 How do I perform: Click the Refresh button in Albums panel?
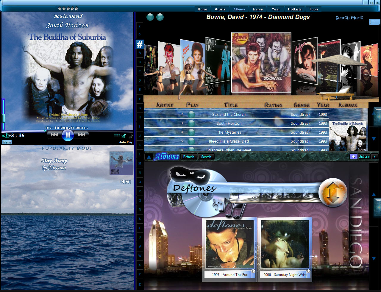(x=189, y=157)
